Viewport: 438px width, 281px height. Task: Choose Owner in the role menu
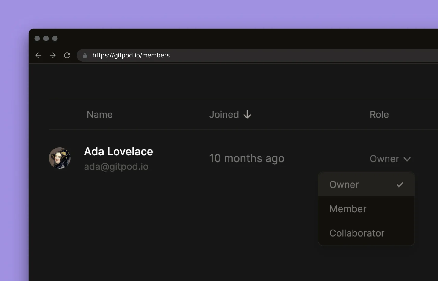367,185
